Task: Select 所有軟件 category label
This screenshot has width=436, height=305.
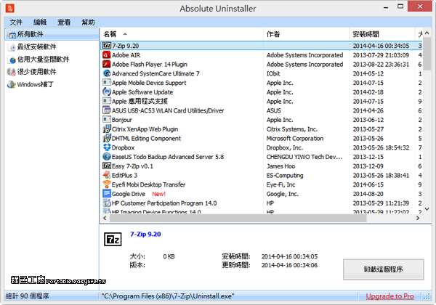Action: click(x=31, y=34)
